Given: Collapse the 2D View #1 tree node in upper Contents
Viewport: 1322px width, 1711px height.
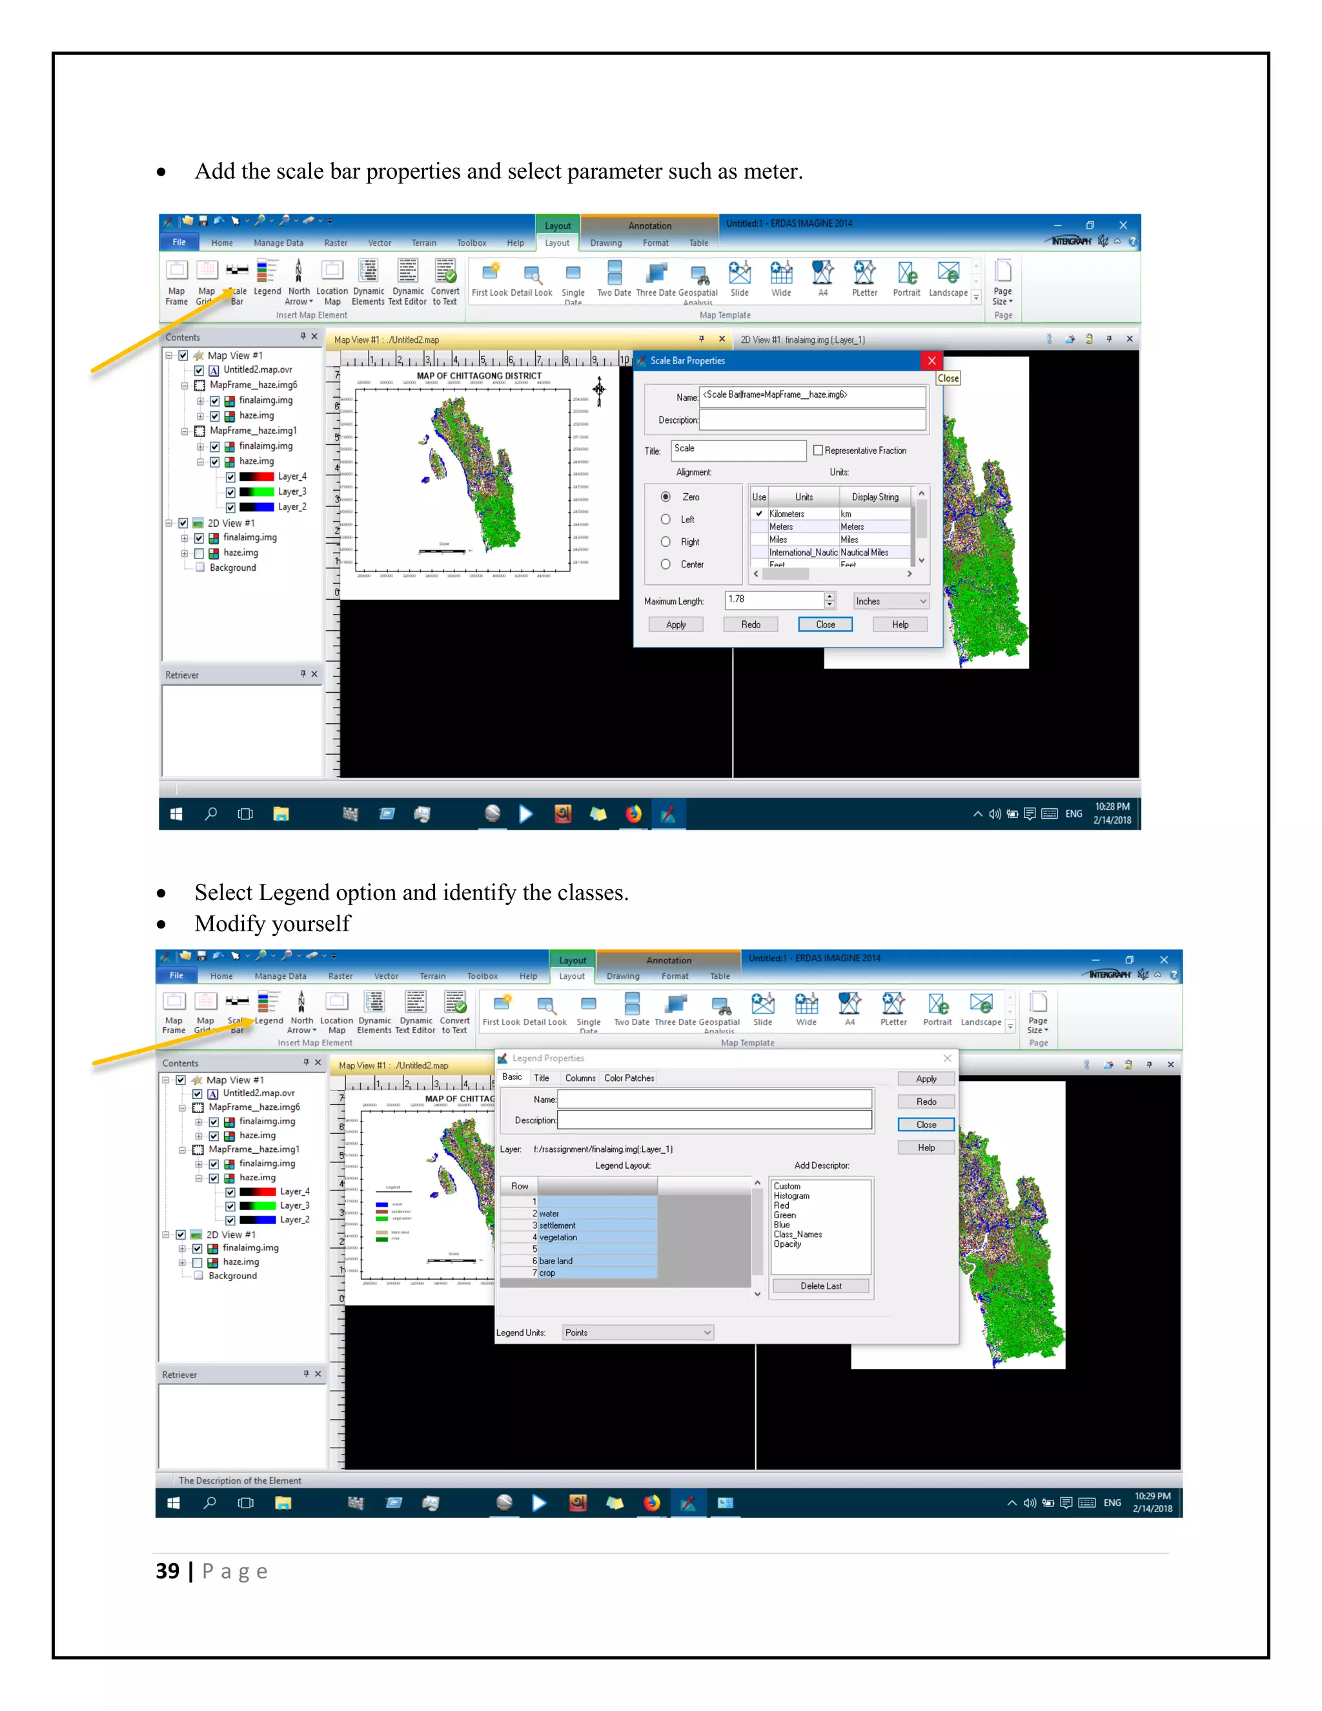Looking at the screenshot, I should (x=168, y=524).
